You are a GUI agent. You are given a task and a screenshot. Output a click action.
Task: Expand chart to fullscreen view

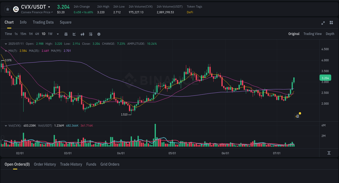click(323, 23)
